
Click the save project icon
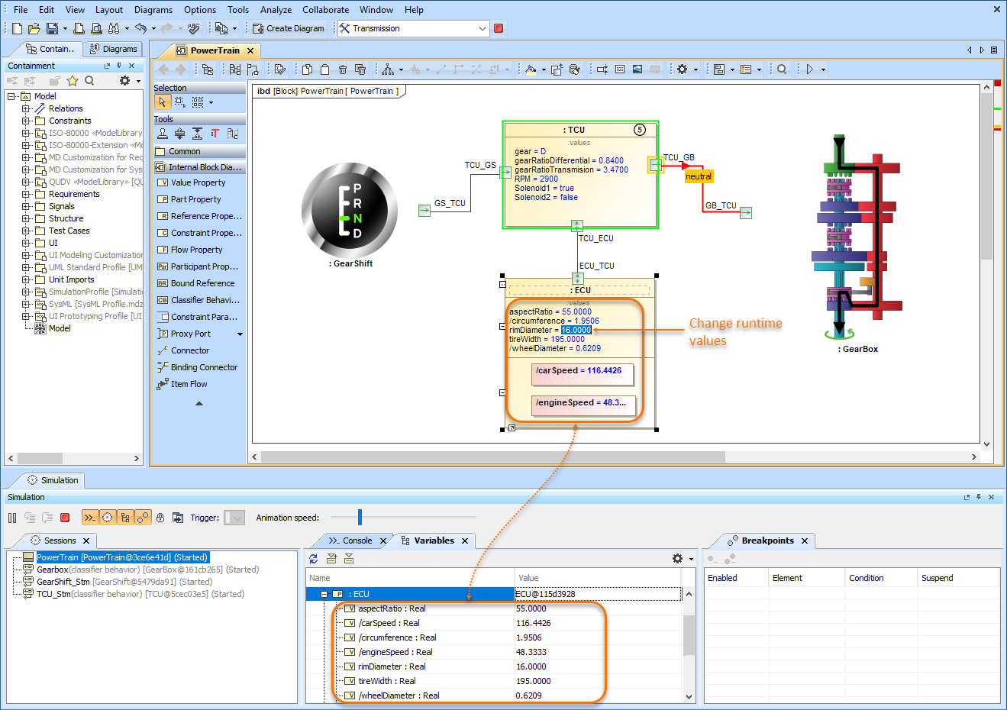point(52,28)
